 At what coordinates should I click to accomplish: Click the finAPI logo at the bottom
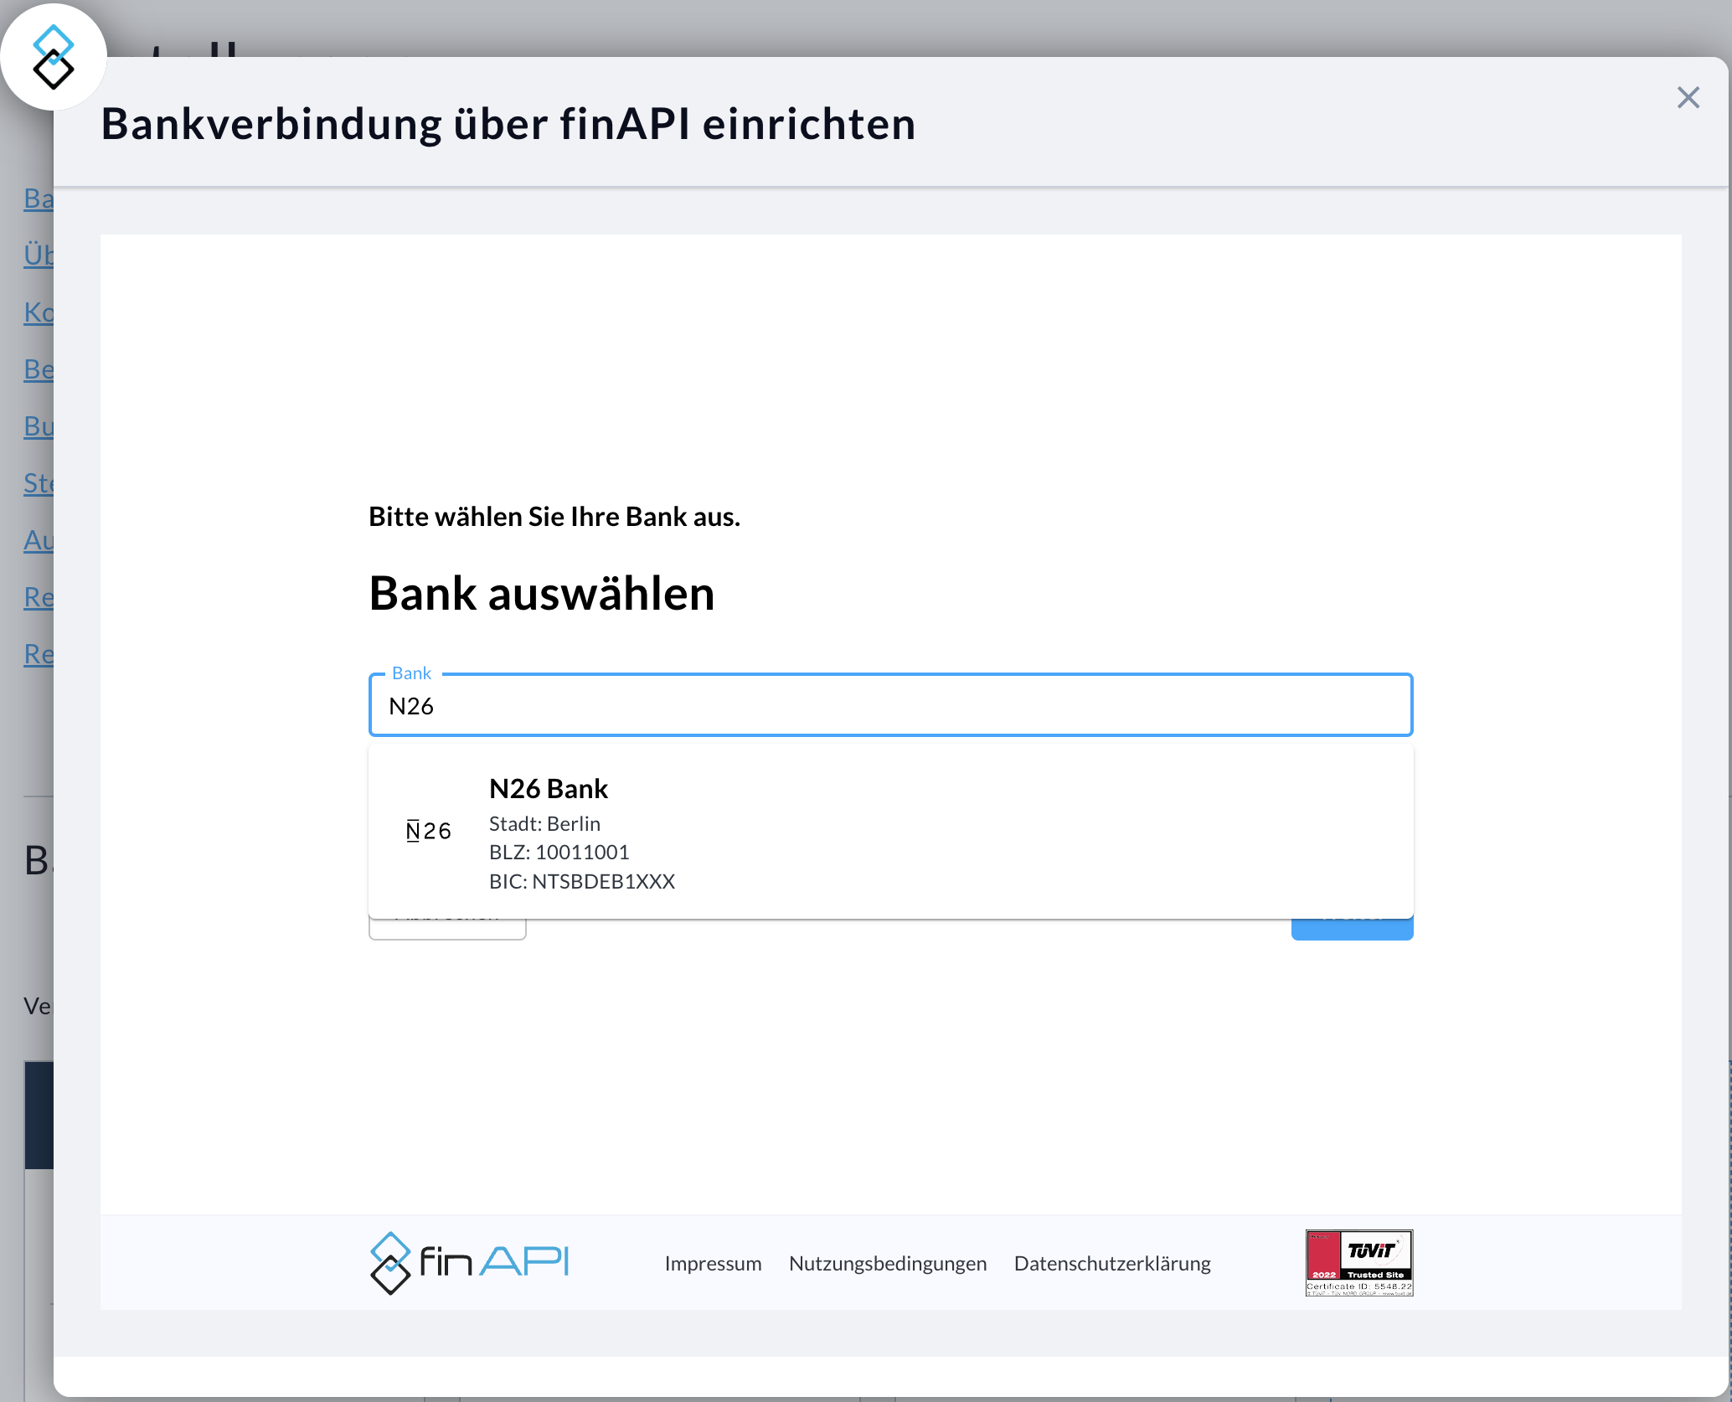(469, 1263)
